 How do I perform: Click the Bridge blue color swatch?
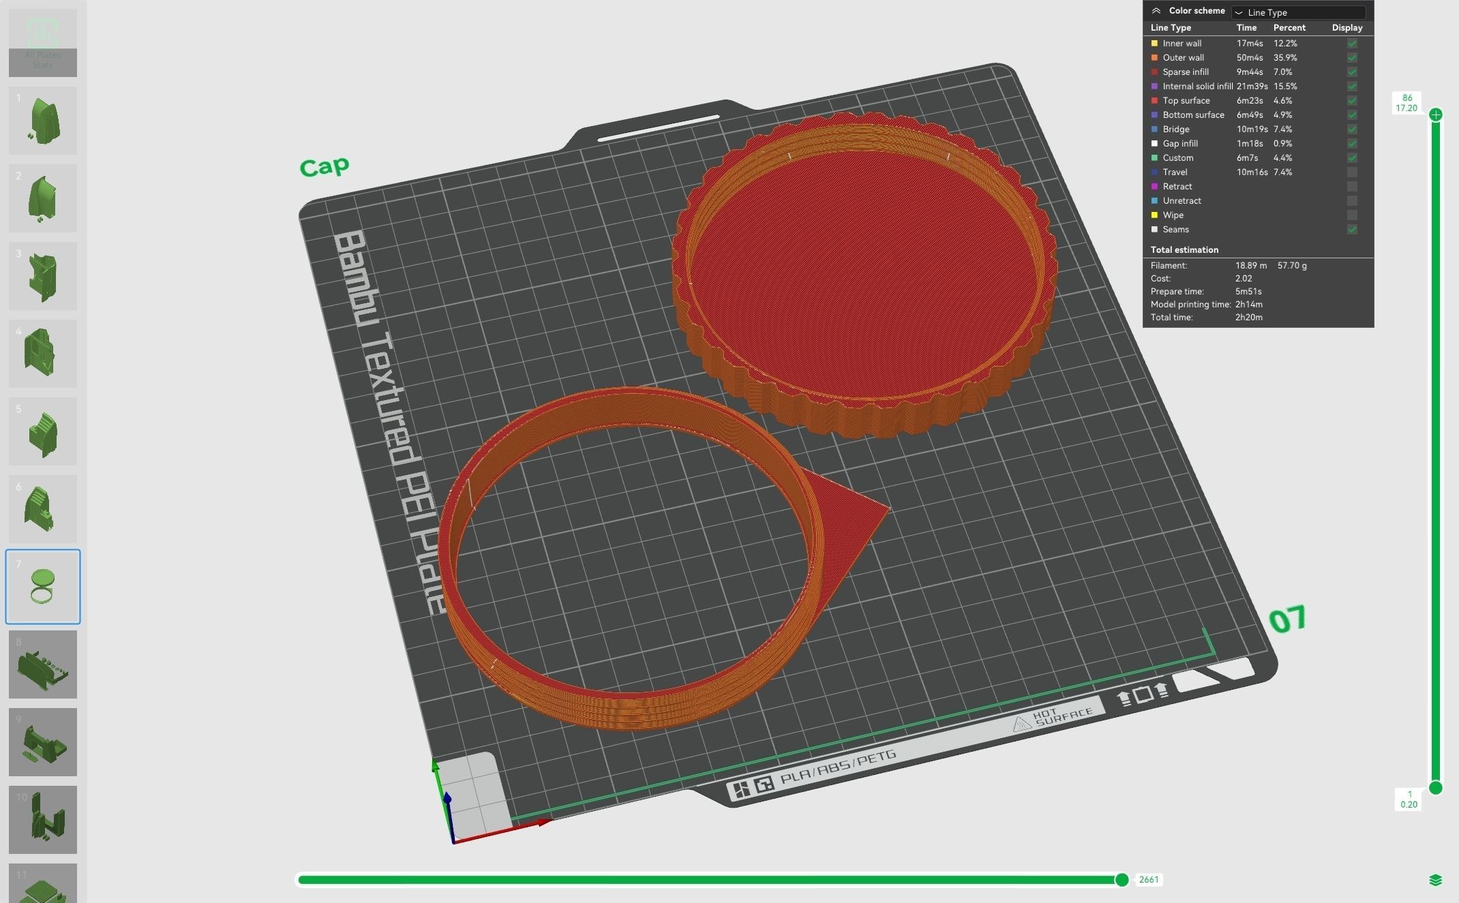click(1154, 129)
